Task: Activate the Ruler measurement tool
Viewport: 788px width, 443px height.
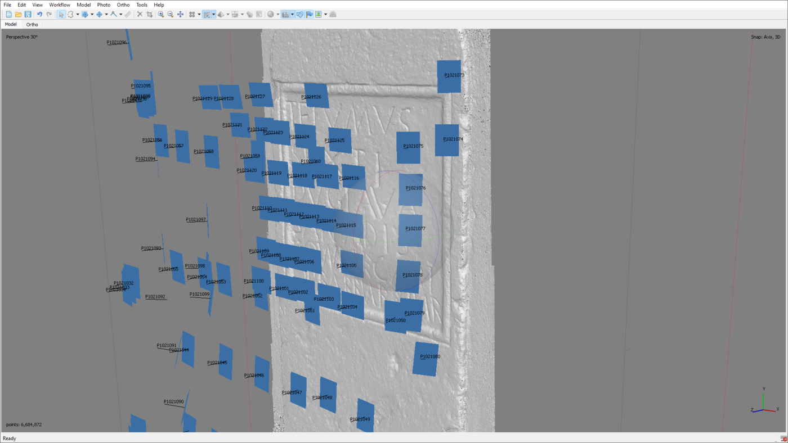Action: [128, 14]
